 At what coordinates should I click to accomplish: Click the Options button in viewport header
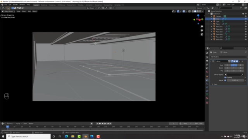(200, 8)
